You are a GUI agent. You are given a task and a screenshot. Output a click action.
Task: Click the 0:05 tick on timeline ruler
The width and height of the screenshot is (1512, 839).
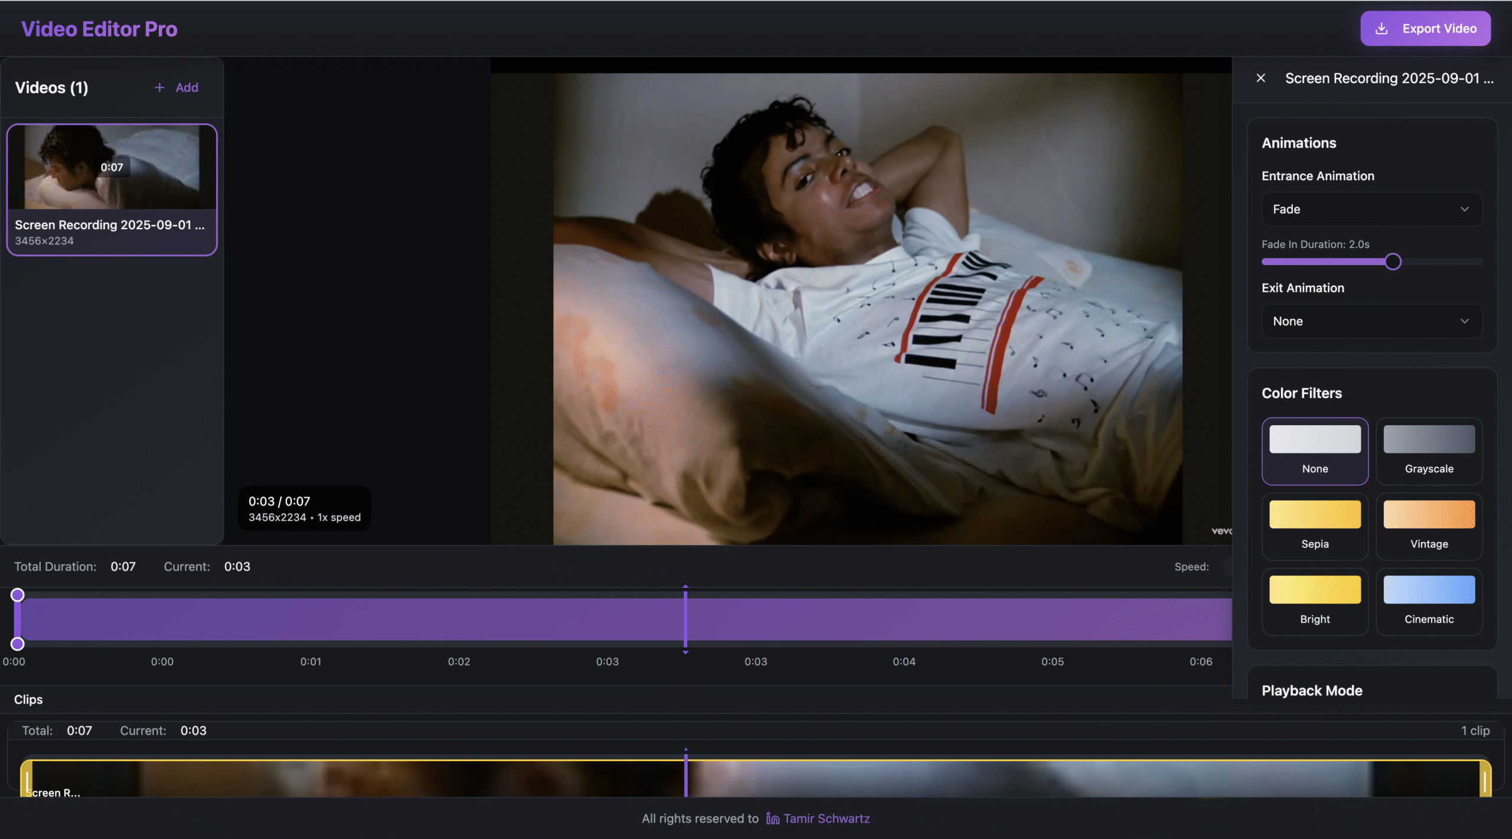click(x=1052, y=662)
